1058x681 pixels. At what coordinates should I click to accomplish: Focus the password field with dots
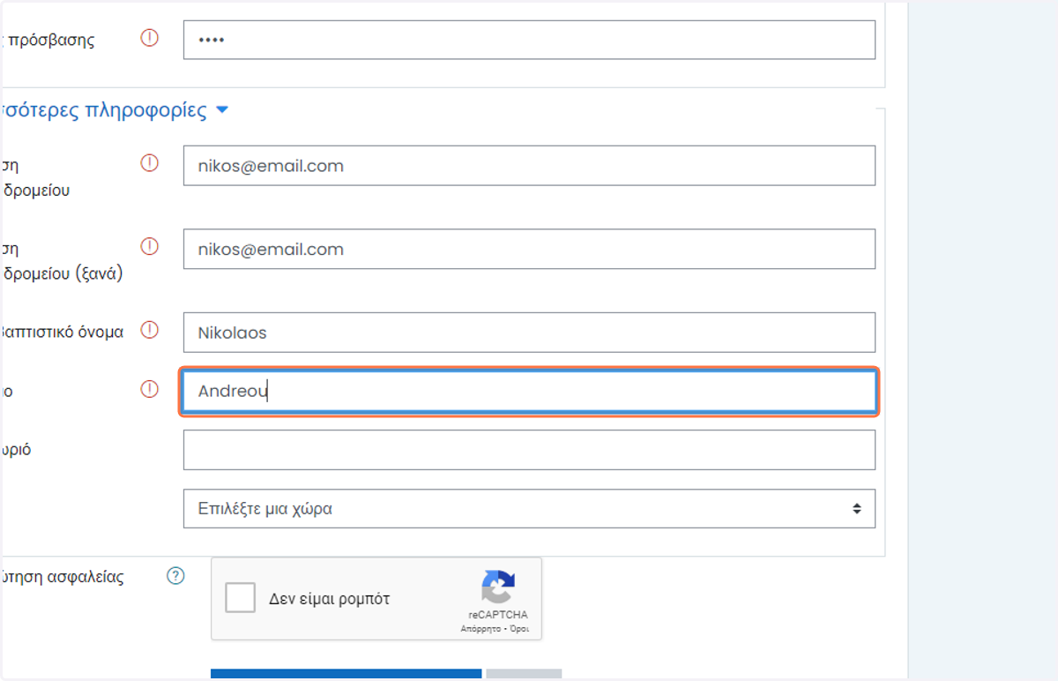(529, 40)
